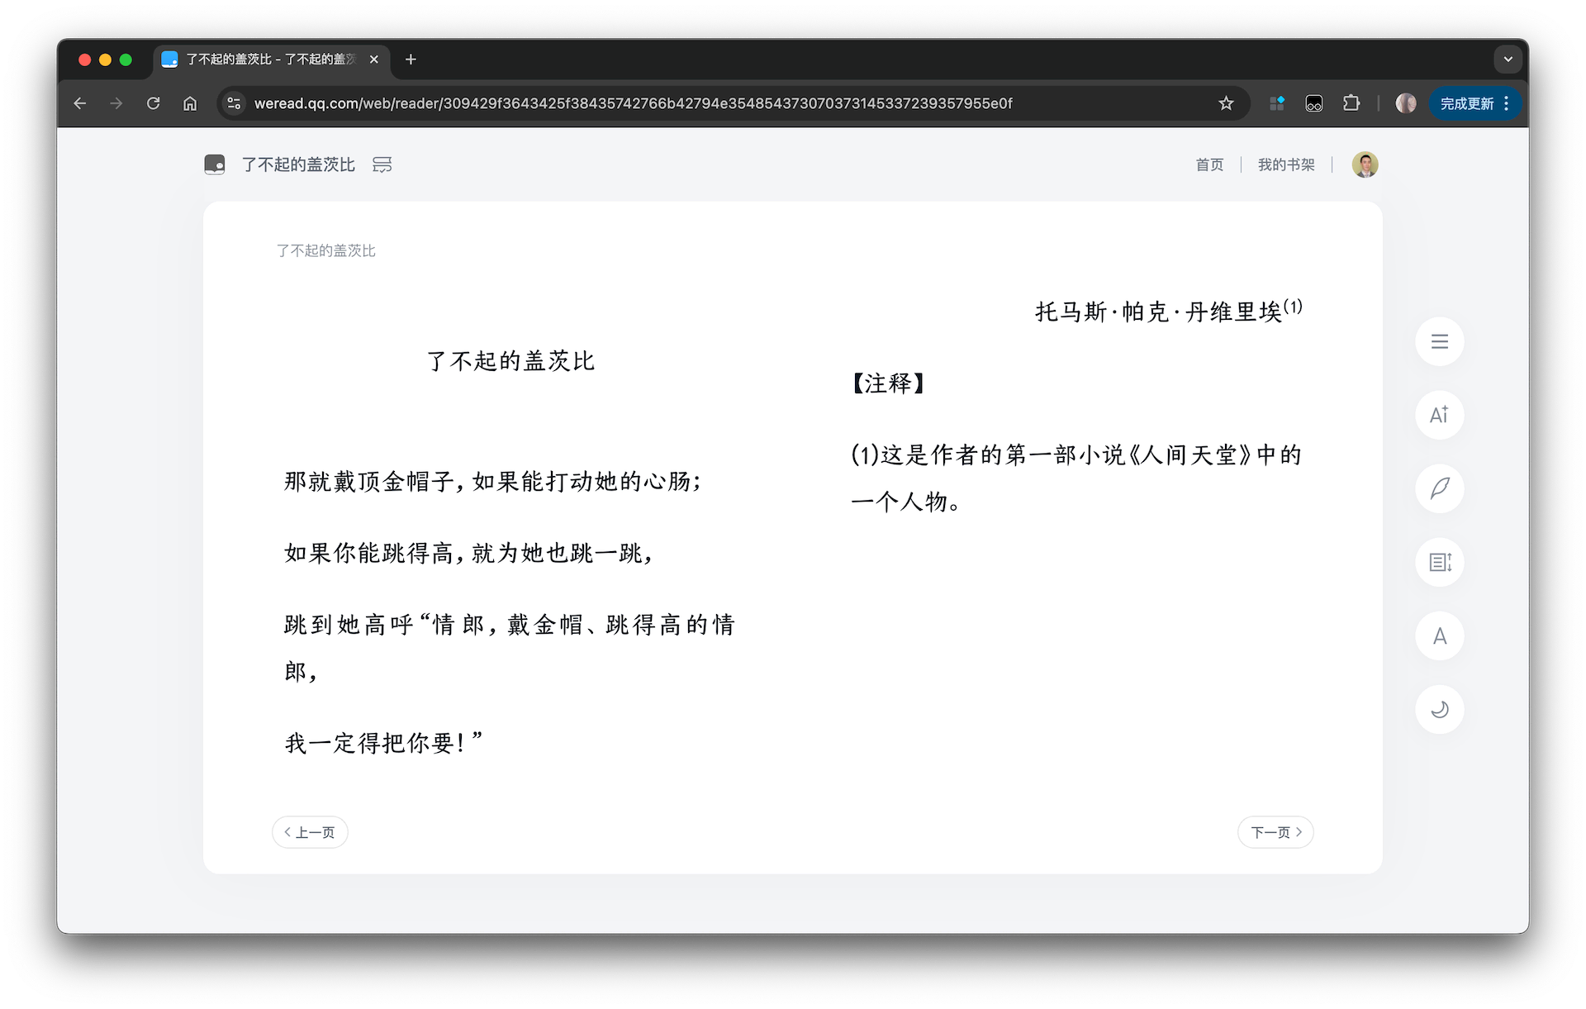Viewport: 1586px width, 1009px height.
Task: Open the table of contents sidebar
Action: click(1440, 341)
